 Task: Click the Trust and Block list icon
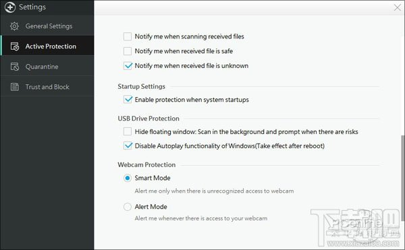15,87
